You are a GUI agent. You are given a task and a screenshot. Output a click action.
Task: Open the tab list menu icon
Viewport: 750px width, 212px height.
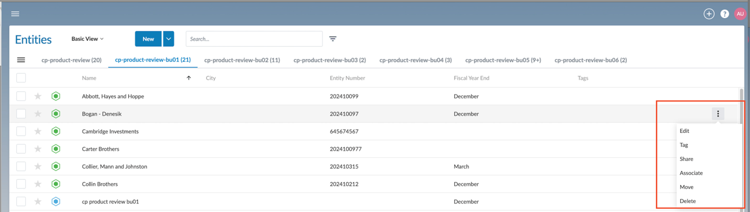21,60
